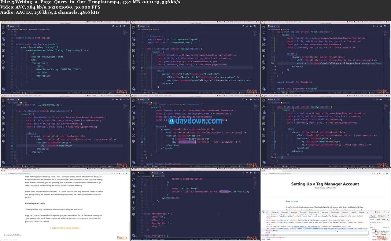
Task: Open the Network tab in DevTools
Action: tap(294, 212)
